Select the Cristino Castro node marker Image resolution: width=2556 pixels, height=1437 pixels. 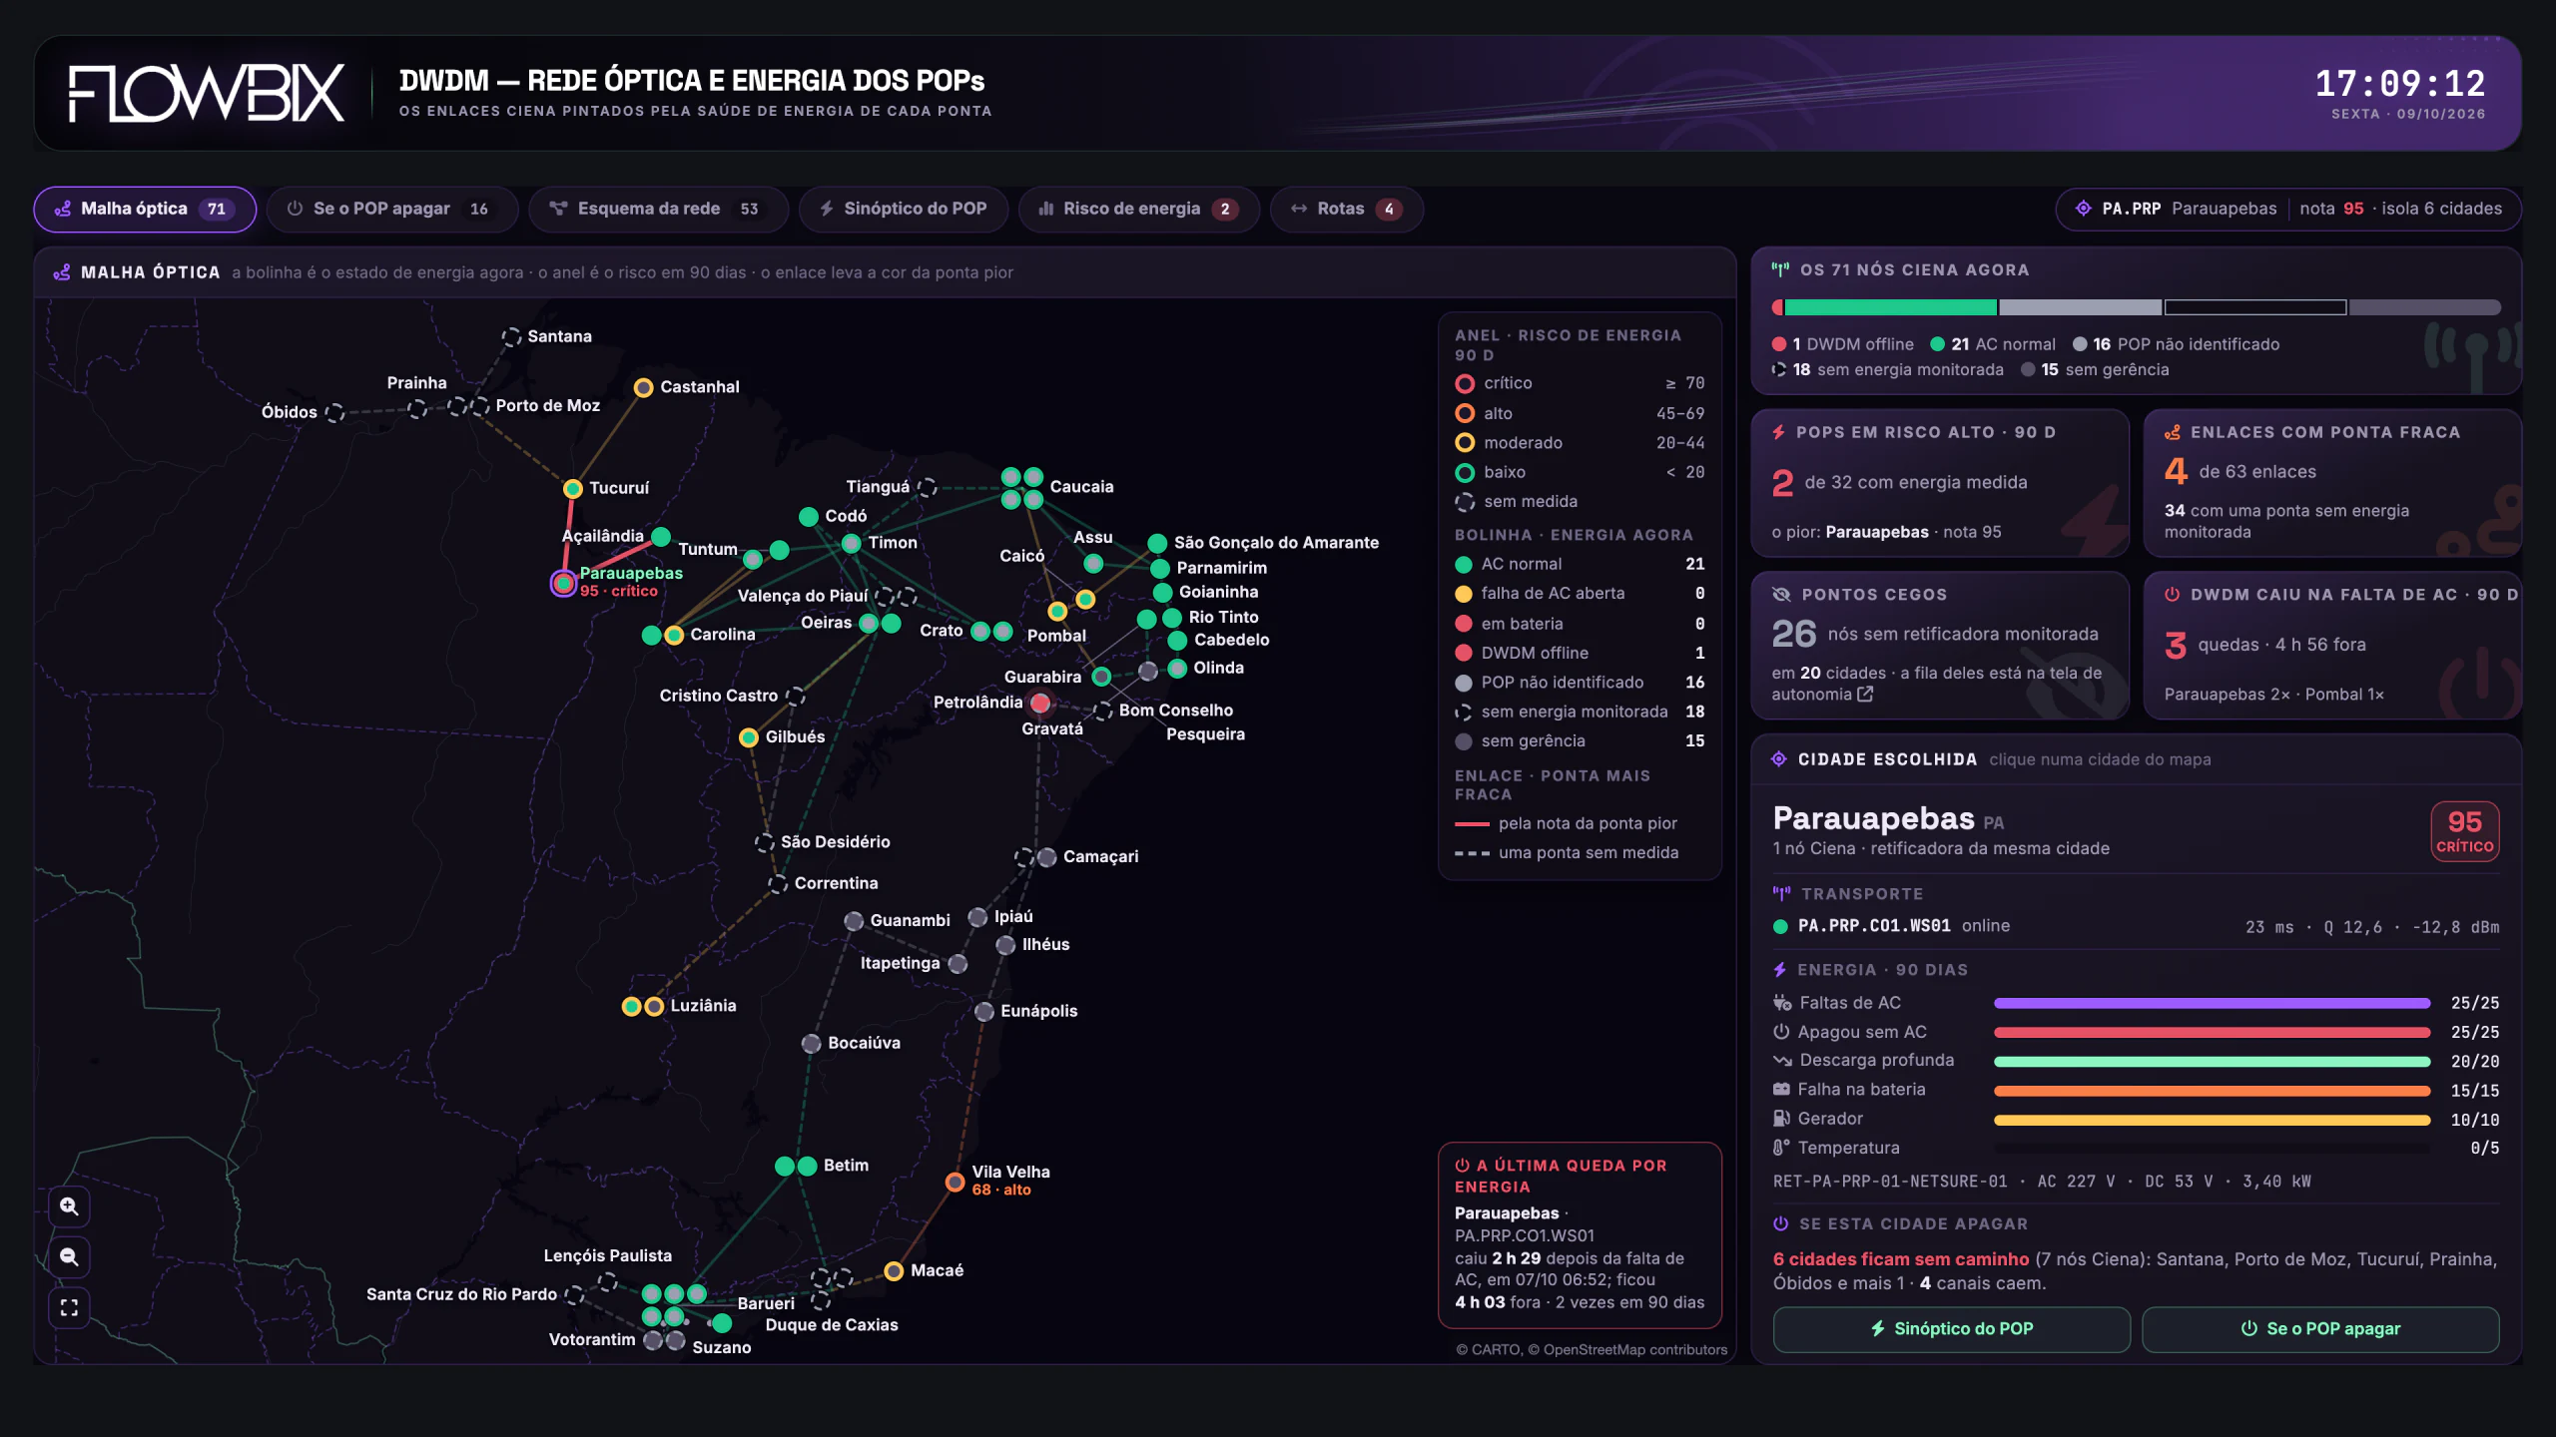coord(795,696)
